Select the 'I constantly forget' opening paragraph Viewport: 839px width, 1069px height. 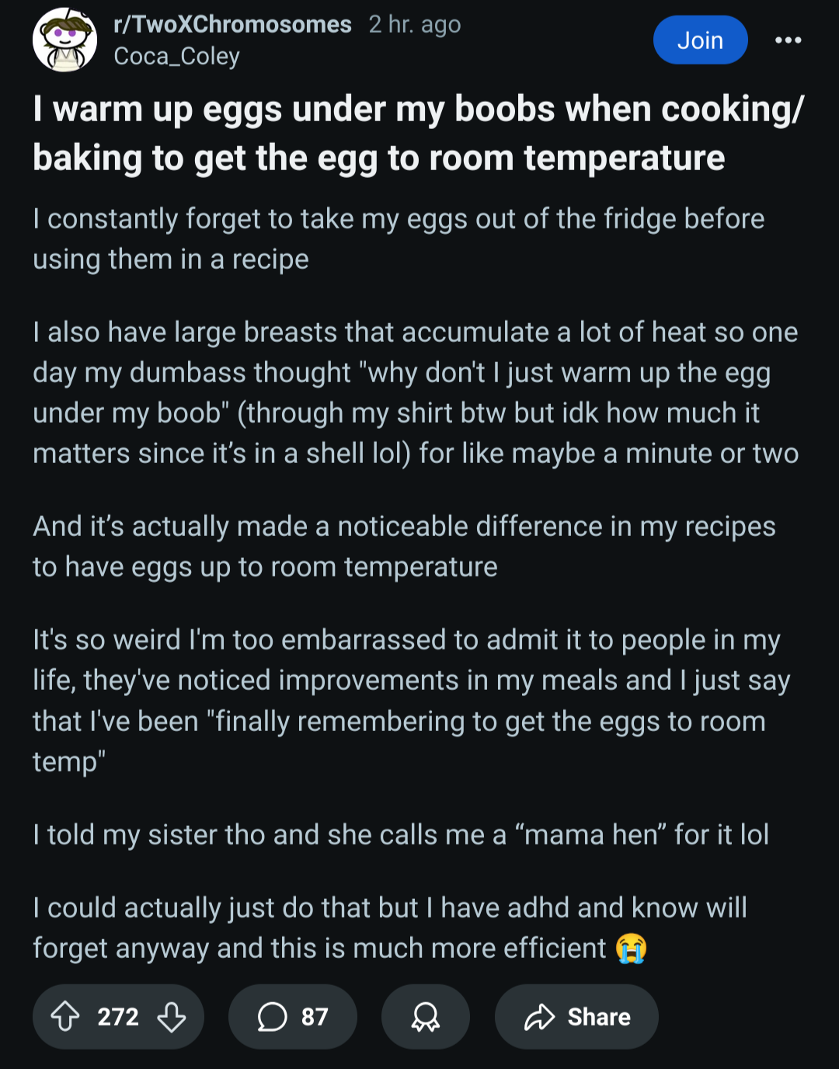[399, 239]
